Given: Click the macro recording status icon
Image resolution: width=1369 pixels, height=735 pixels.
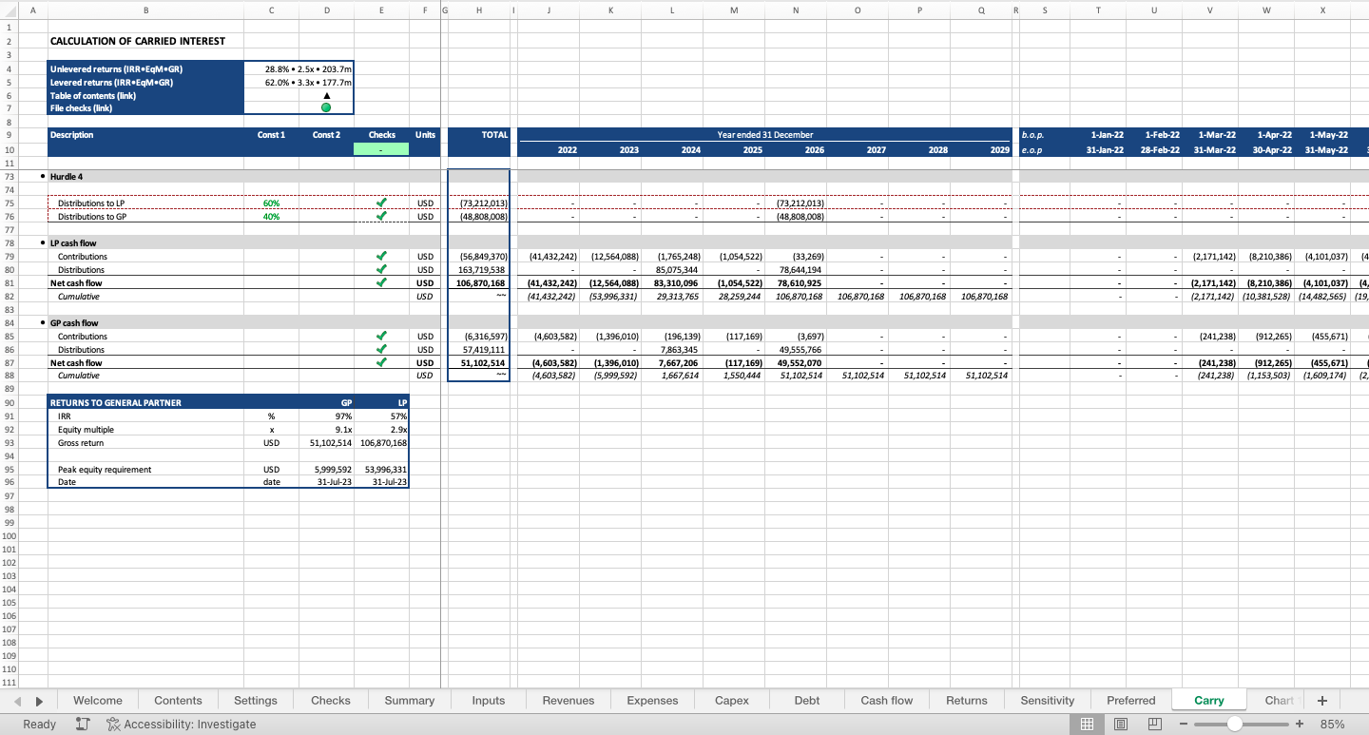Looking at the screenshot, I should pos(83,724).
